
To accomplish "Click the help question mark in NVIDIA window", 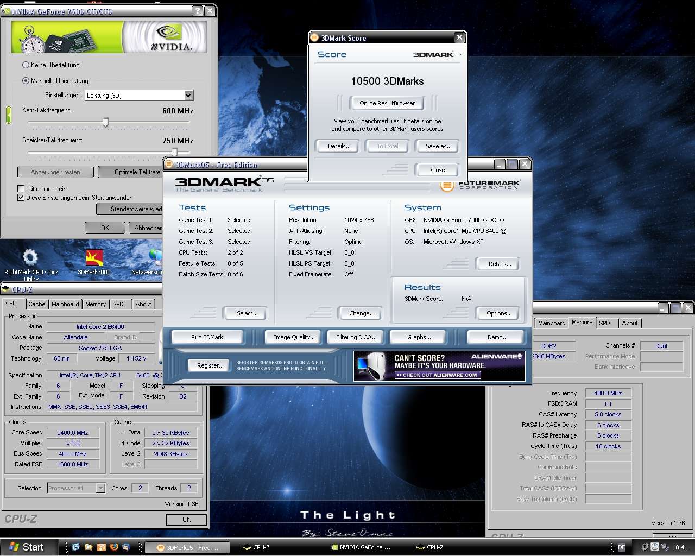I will click(x=198, y=11).
